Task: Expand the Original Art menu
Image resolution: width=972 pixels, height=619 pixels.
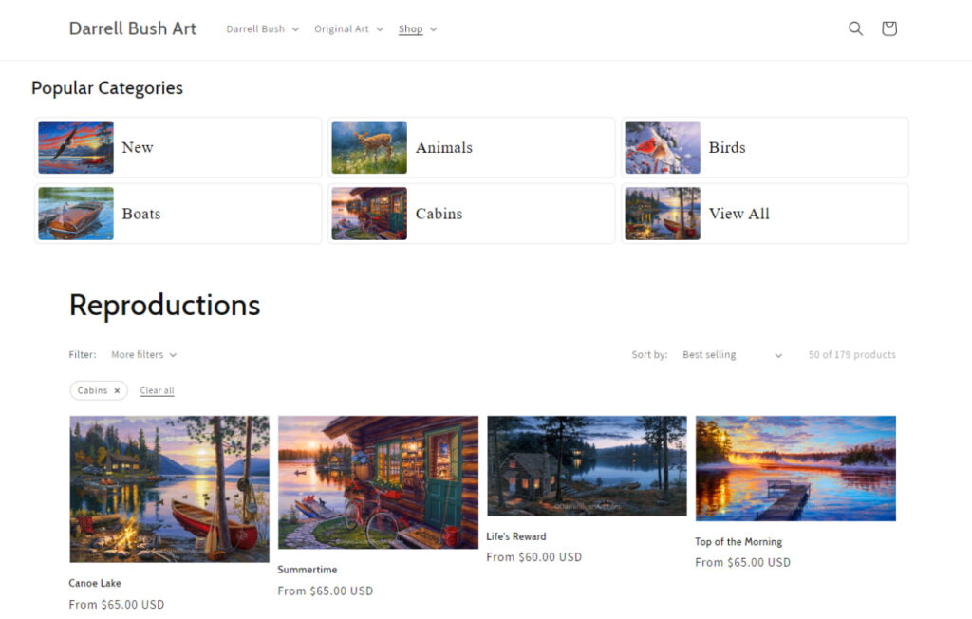Action: coord(348,29)
